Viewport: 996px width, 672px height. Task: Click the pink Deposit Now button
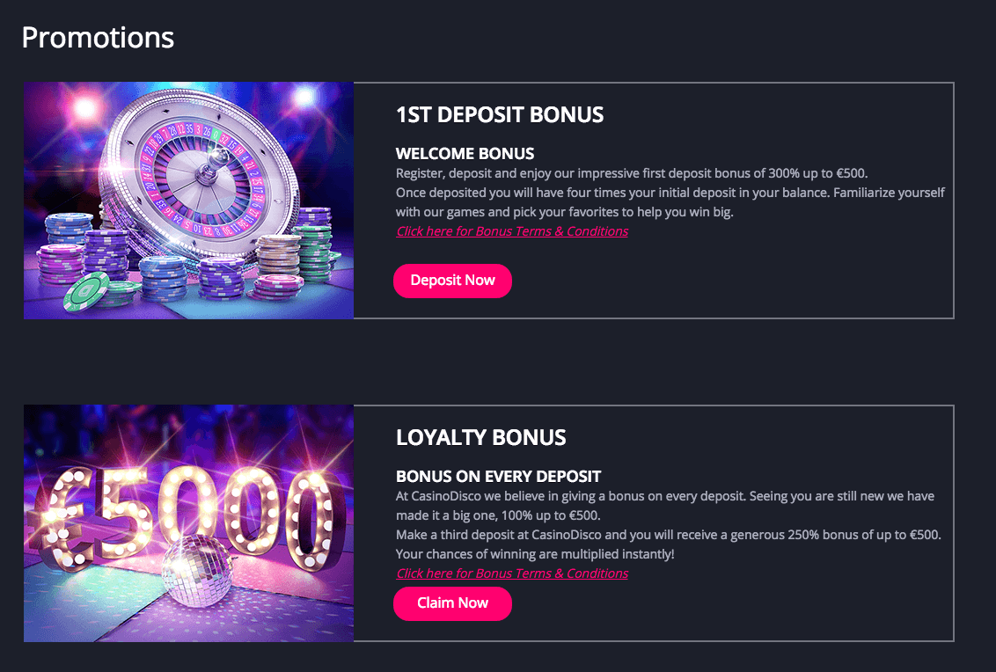tap(452, 281)
